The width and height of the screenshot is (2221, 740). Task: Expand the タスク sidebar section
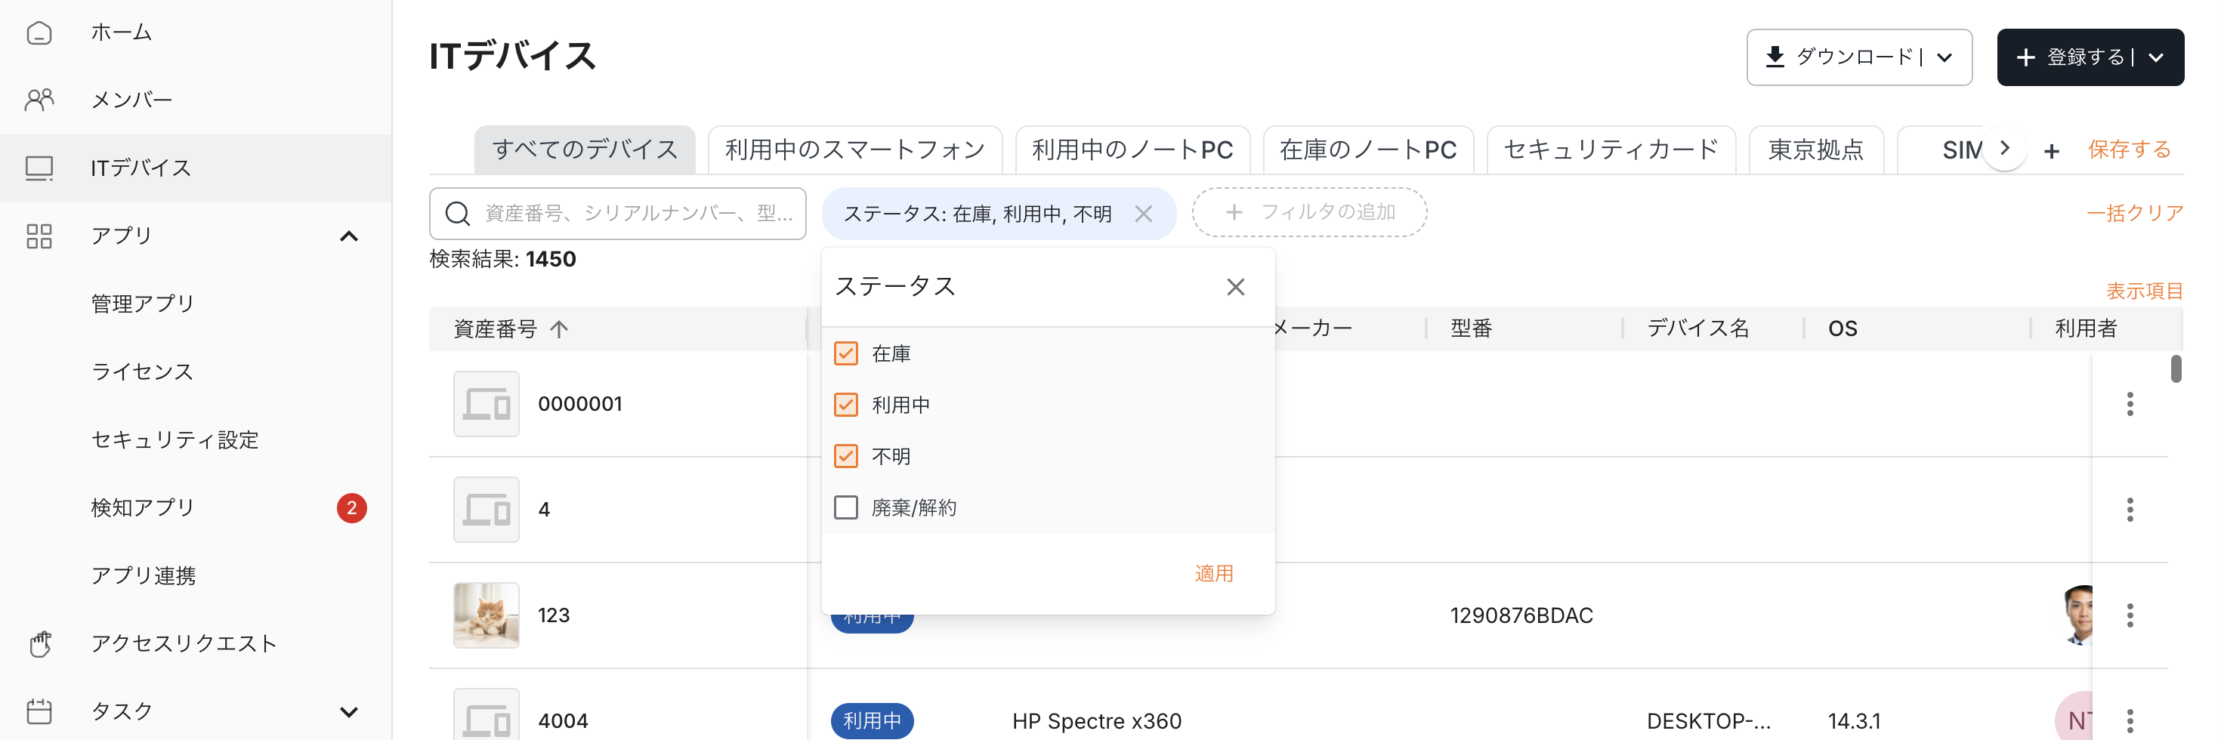(x=348, y=711)
